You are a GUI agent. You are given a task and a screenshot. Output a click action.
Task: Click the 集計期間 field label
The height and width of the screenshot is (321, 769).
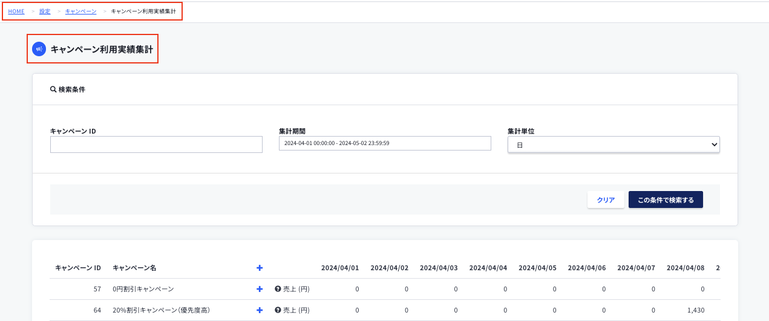[x=292, y=131]
